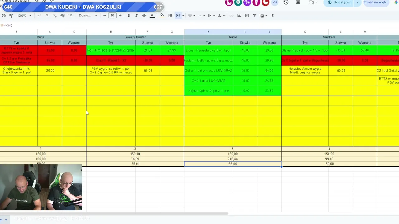
Task: Select Wygrana value 59,40 in Snickers
Action: (365, 50)
